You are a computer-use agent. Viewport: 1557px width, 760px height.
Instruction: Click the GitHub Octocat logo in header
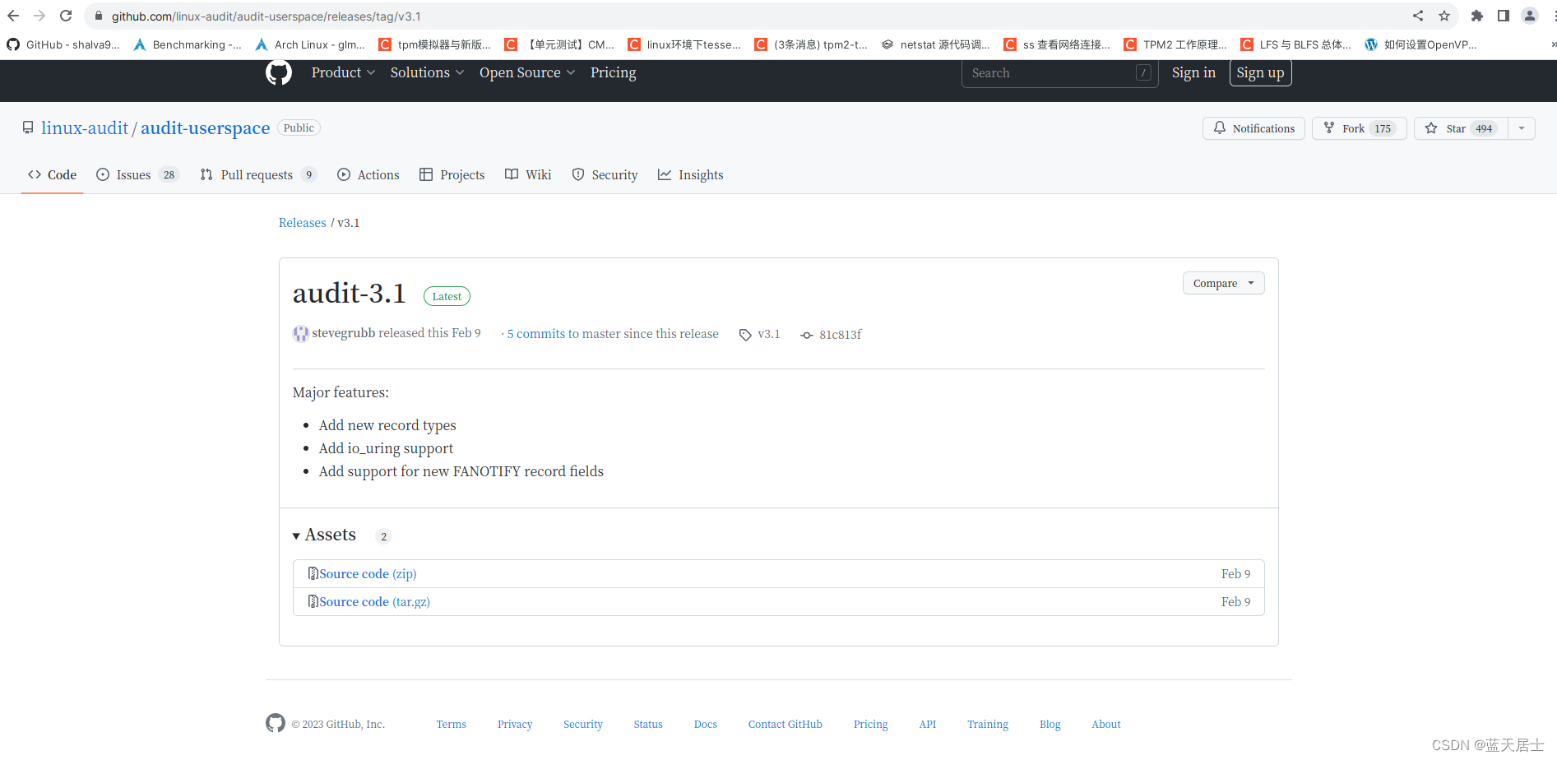click(279, 72)
